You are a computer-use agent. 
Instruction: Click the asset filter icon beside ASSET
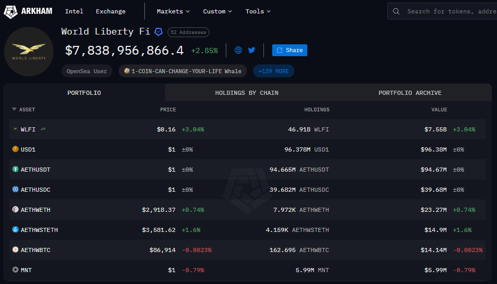point(14,109)
